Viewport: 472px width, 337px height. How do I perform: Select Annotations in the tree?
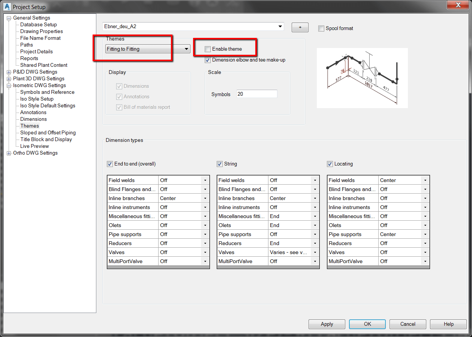33,113
